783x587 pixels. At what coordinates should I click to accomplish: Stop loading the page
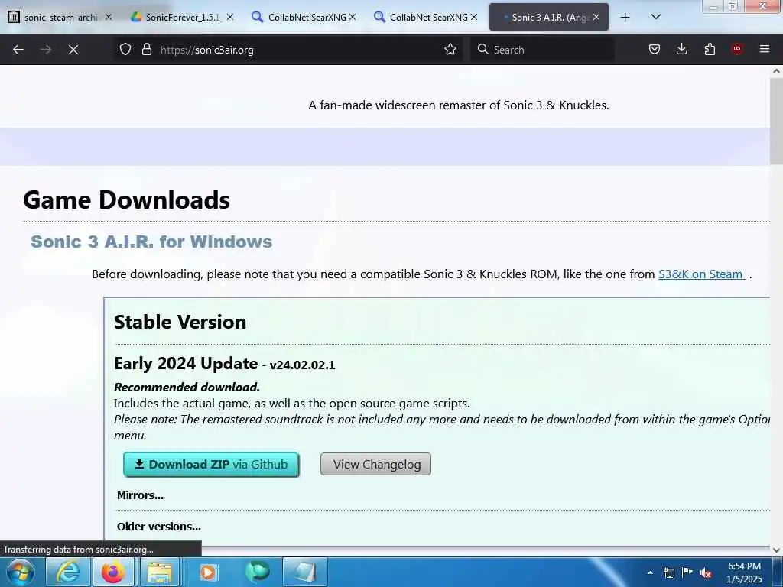coord(73,50)
